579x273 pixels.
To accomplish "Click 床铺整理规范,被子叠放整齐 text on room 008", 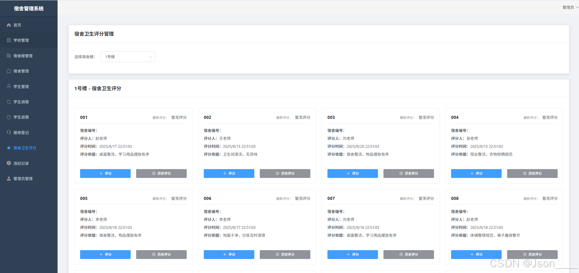I will tap(495, 235).
